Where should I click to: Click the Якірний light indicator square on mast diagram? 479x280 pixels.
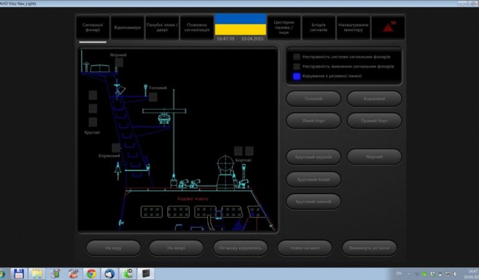pos(119,62)
